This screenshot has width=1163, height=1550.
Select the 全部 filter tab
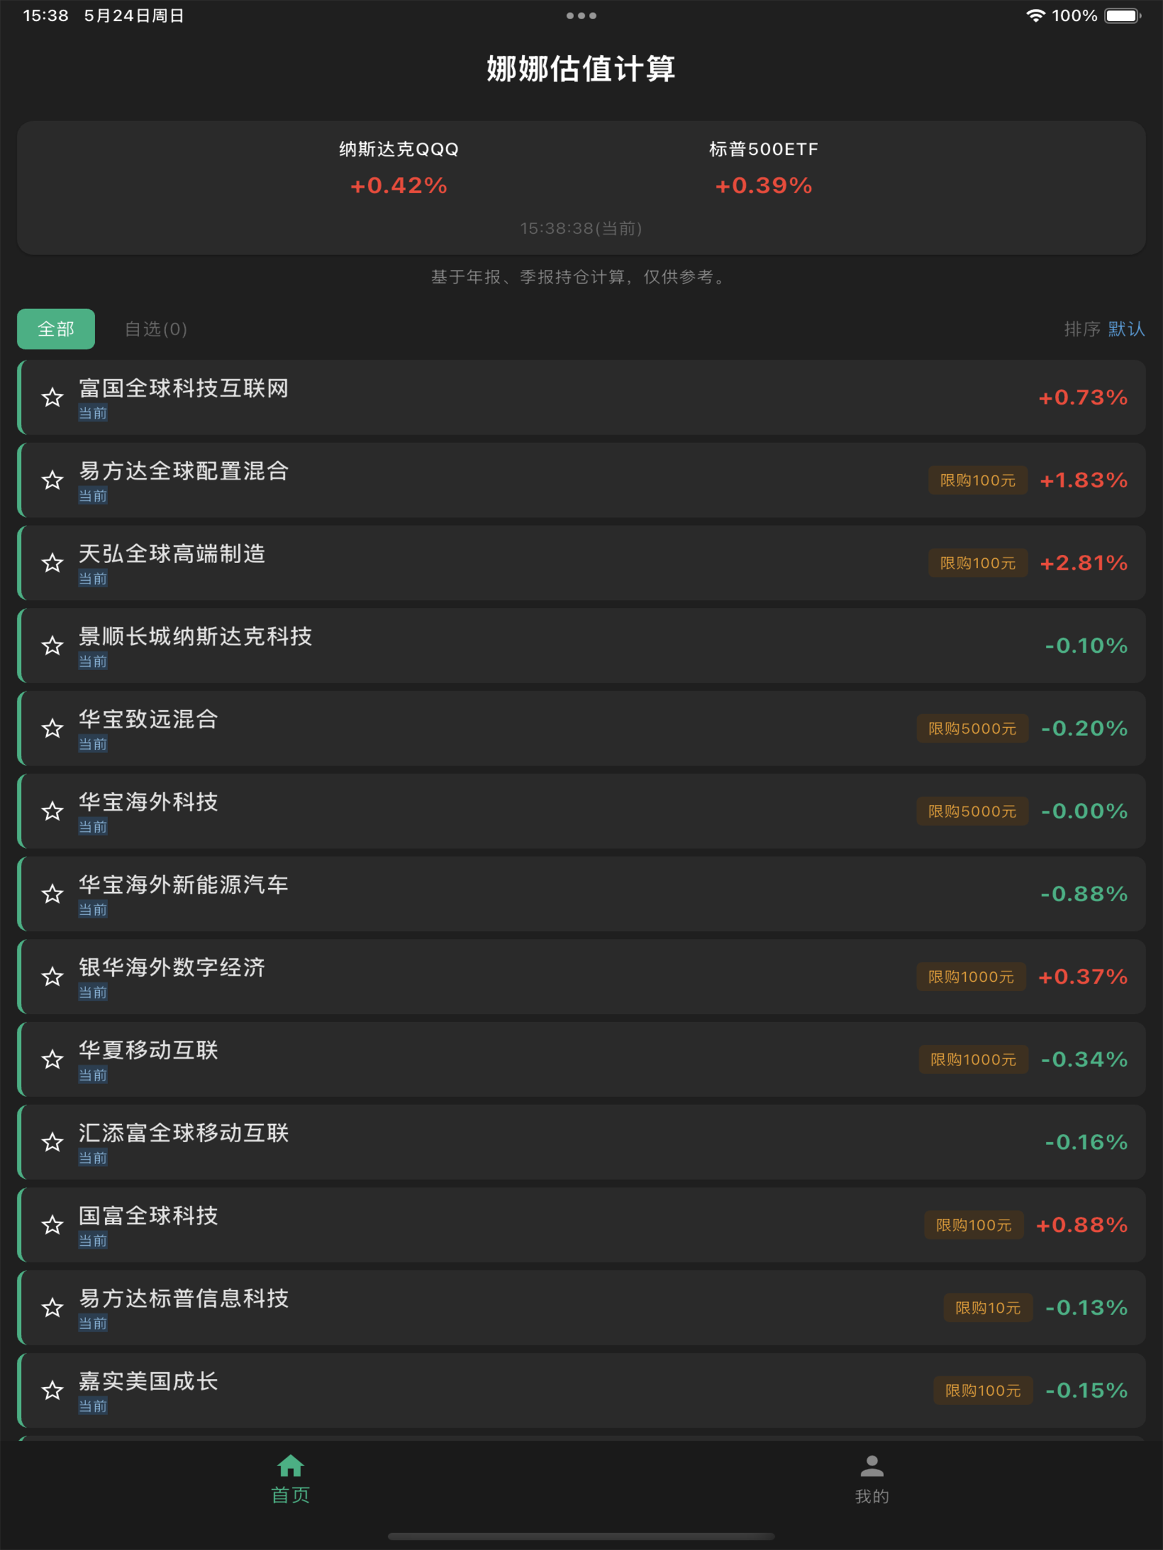point(56,328)
